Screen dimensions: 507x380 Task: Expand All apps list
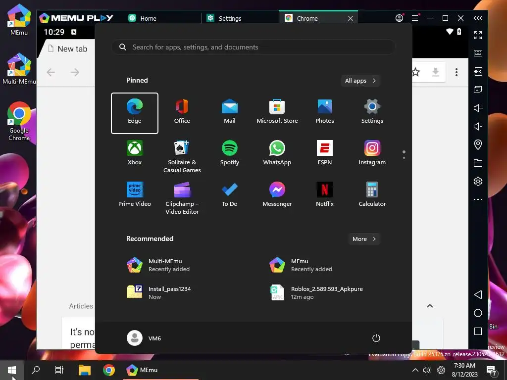point(360,81)
